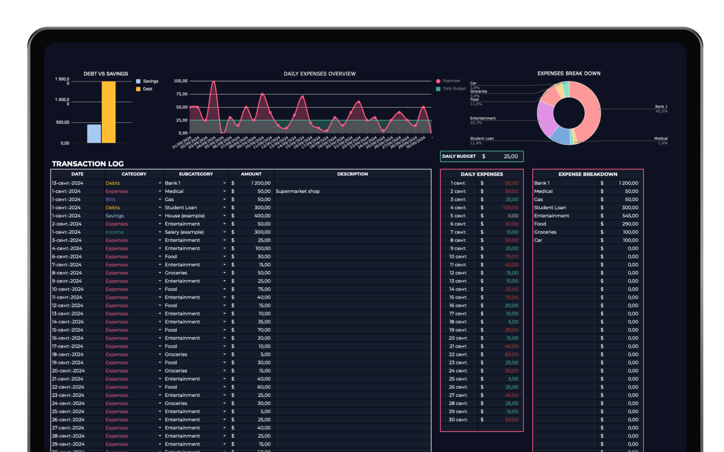
Task: Select the 'Supermarket shop' description cell
Action: [x=352, y=191]
